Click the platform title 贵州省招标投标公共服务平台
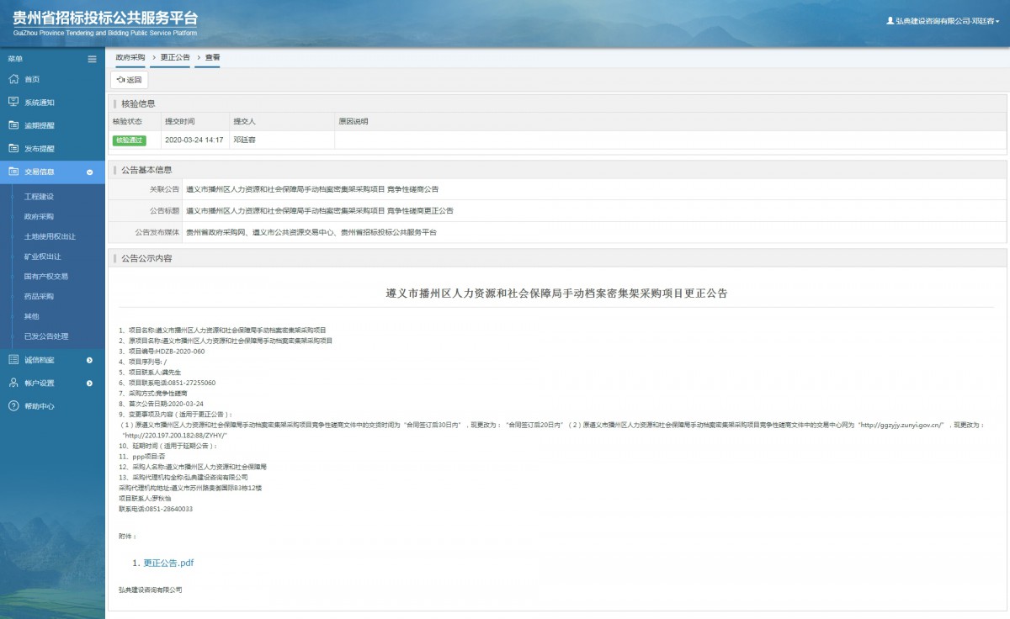The image size is (1010, 619). 106,18
